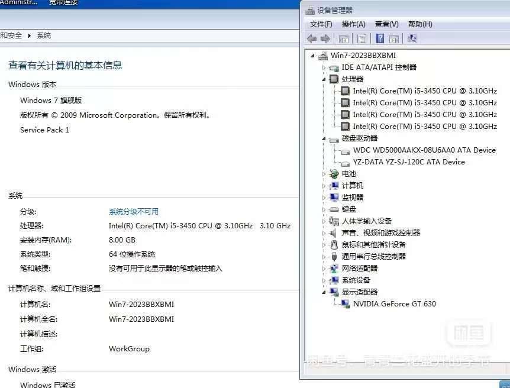The height and width of the screenshot is (388, 510).
Task: Expand the 通用串行总线控制器 node
Action: point(324,257)
